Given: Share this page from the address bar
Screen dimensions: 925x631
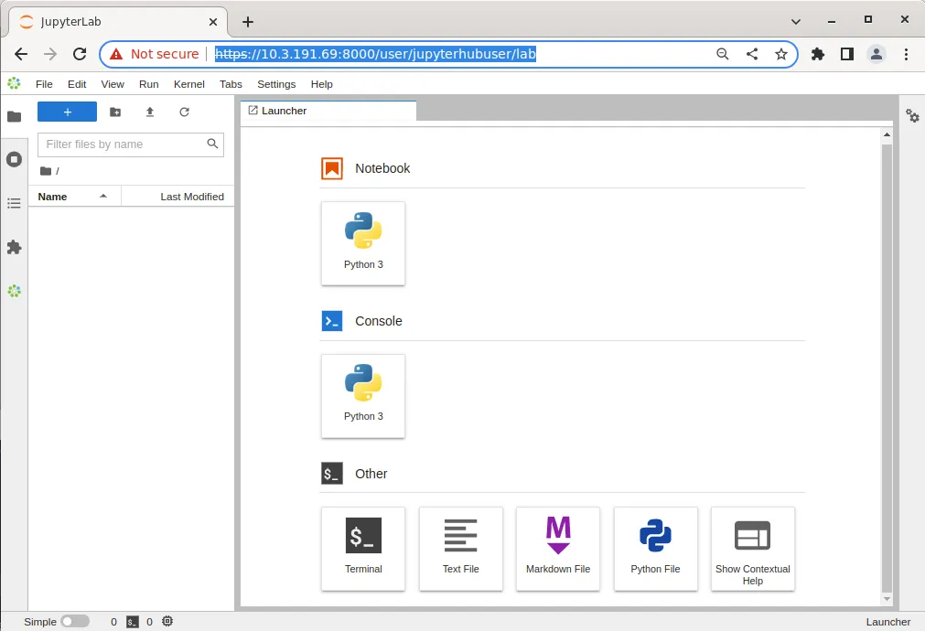Looking at the screenshot, I should click(751, 54).
